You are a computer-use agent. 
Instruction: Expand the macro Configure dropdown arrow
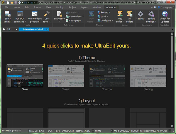click(x=112, y=21)
